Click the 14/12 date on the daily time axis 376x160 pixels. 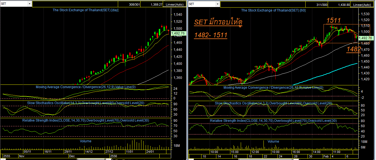coord(89,152)
